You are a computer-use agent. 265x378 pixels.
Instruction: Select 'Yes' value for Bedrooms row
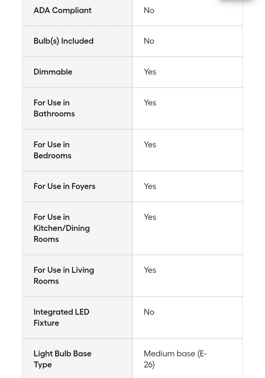tap(150, 145)
